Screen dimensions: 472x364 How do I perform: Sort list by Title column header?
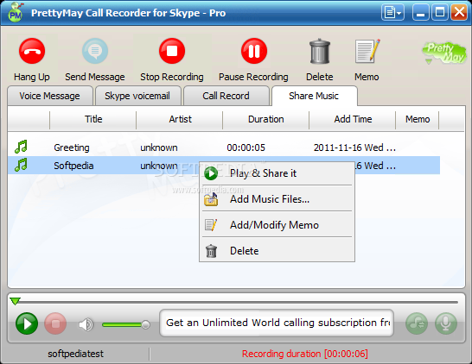click(x=93, y=119)
